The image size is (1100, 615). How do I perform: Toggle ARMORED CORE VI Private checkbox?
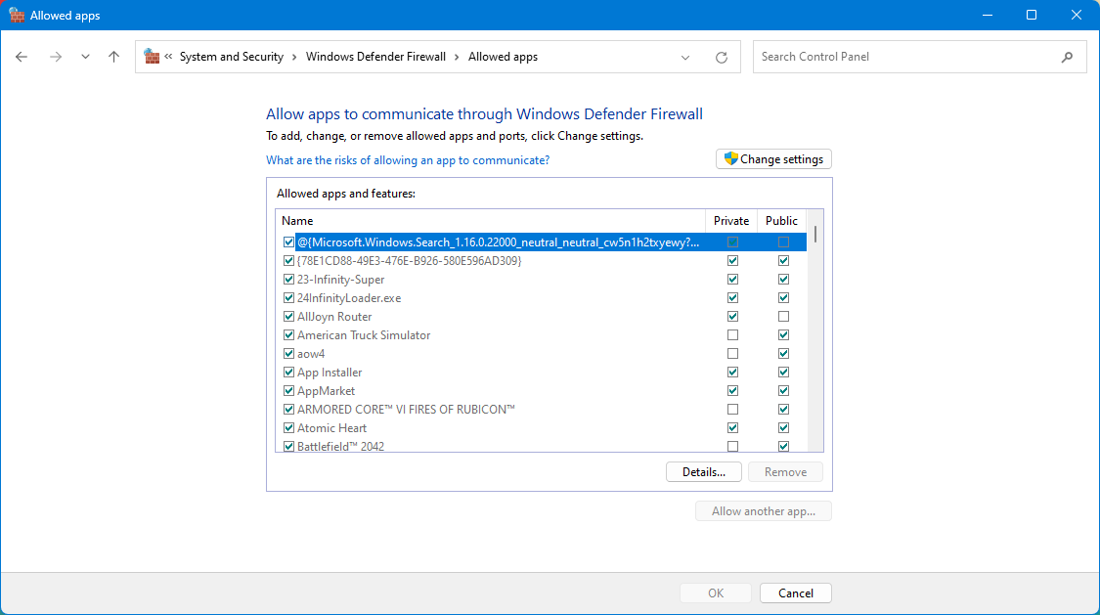pyautogui.click(x=733, y=410)
